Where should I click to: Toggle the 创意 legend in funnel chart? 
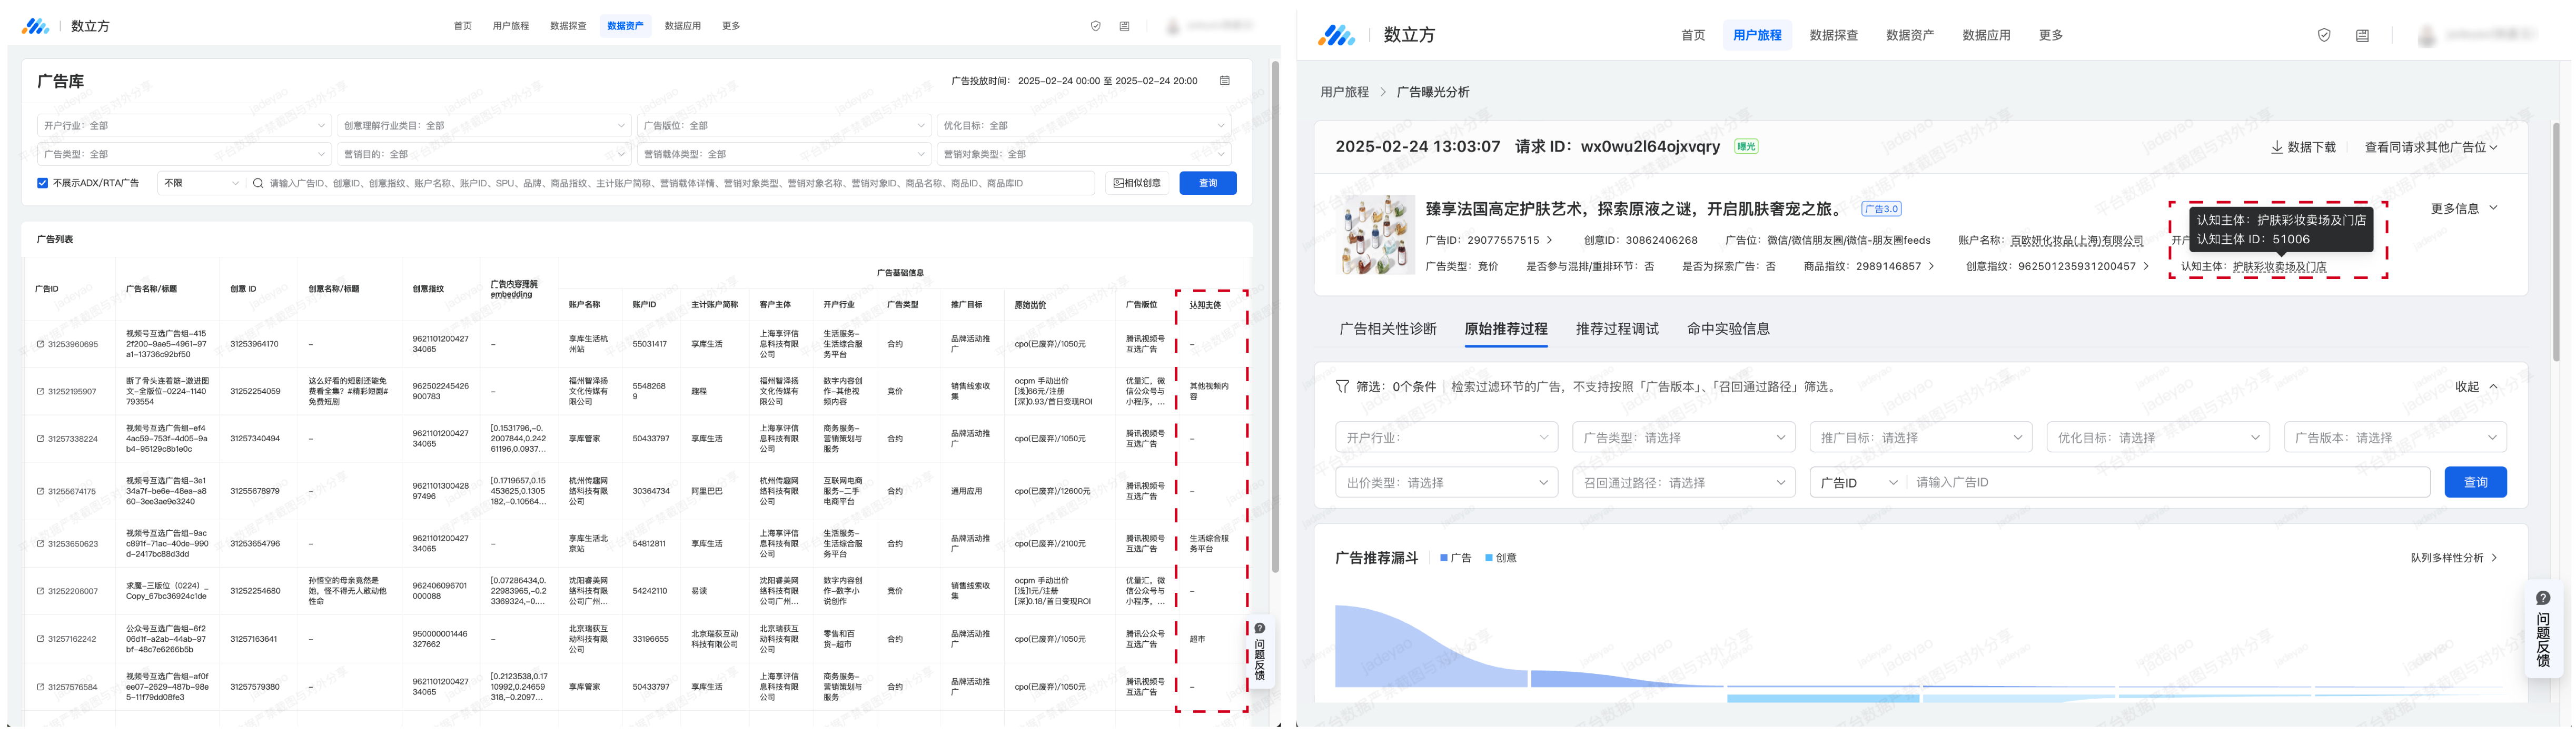pos(1500,558)
